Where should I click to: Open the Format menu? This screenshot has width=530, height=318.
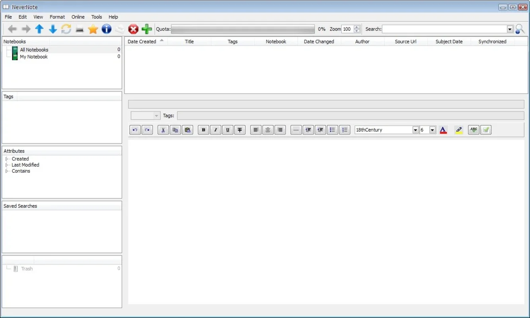point(57,17)
